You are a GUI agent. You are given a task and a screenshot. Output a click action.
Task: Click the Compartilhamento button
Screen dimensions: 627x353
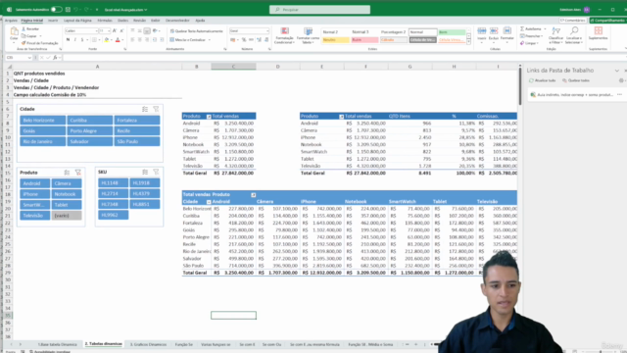pos(607,20)
